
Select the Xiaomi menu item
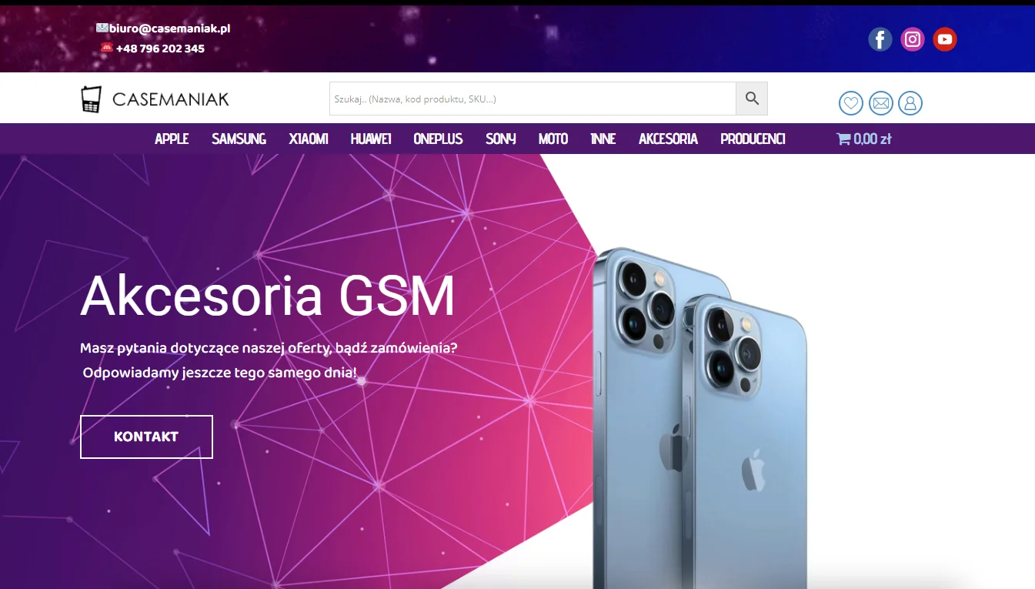309,139
